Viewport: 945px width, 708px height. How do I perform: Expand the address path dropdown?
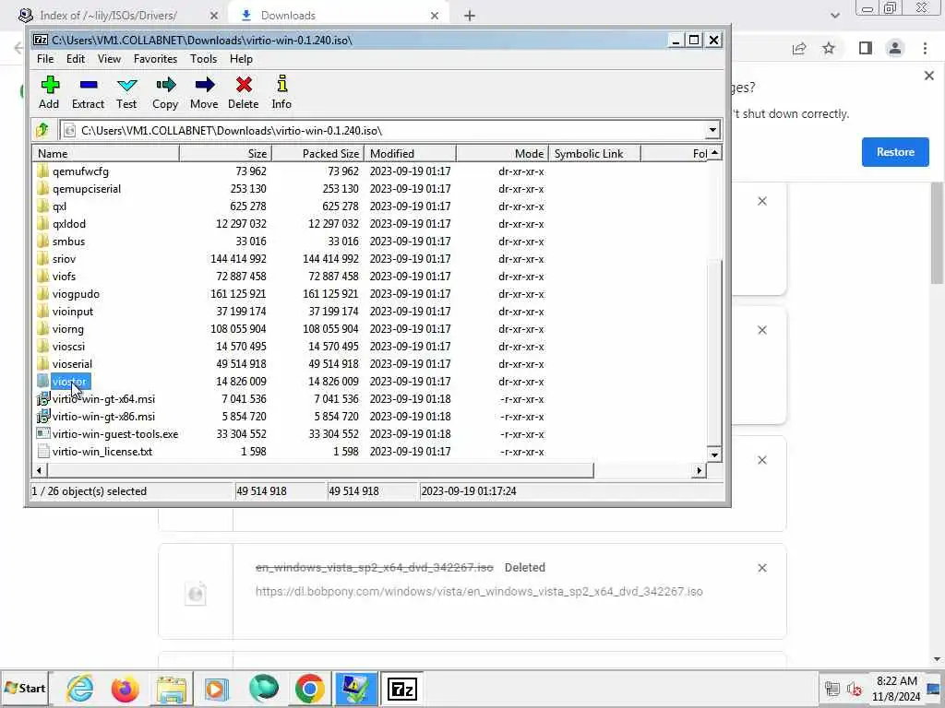712,130
